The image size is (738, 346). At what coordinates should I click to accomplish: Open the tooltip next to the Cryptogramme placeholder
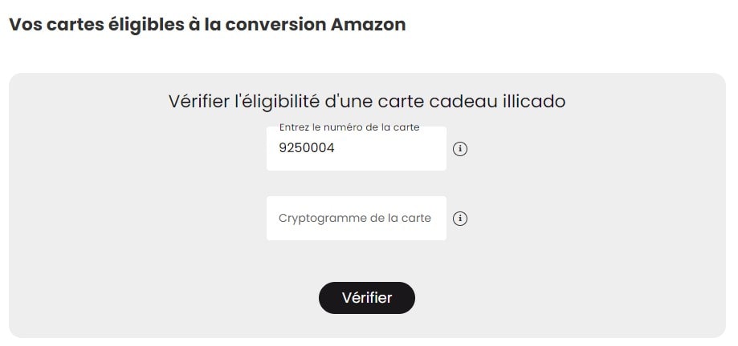(x=460, y=219)
